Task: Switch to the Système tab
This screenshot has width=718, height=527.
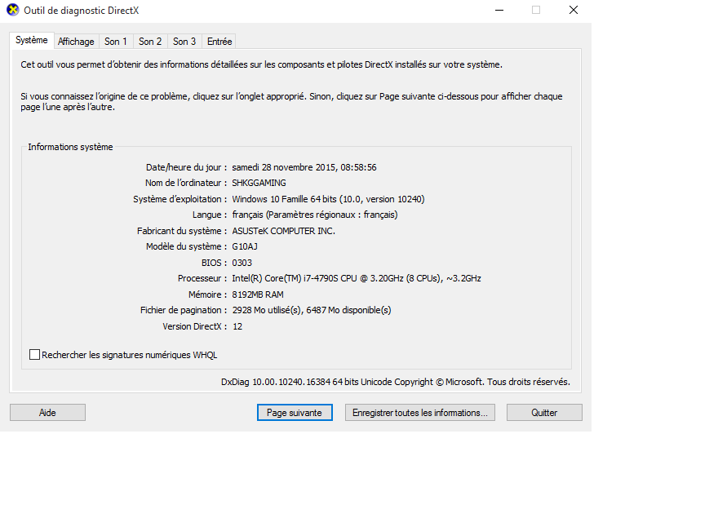Action: click(x=32, y=40)
